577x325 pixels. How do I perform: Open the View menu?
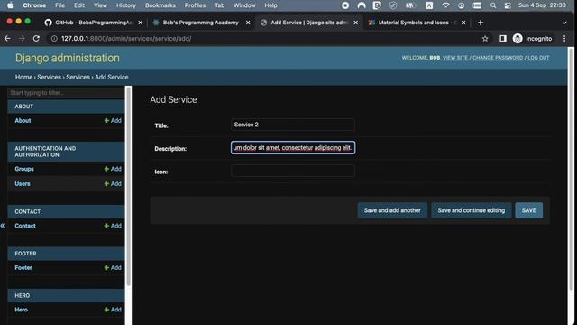[100, 5]
